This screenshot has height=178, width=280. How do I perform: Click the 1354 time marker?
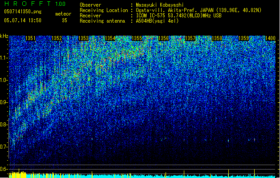point(110,38)
